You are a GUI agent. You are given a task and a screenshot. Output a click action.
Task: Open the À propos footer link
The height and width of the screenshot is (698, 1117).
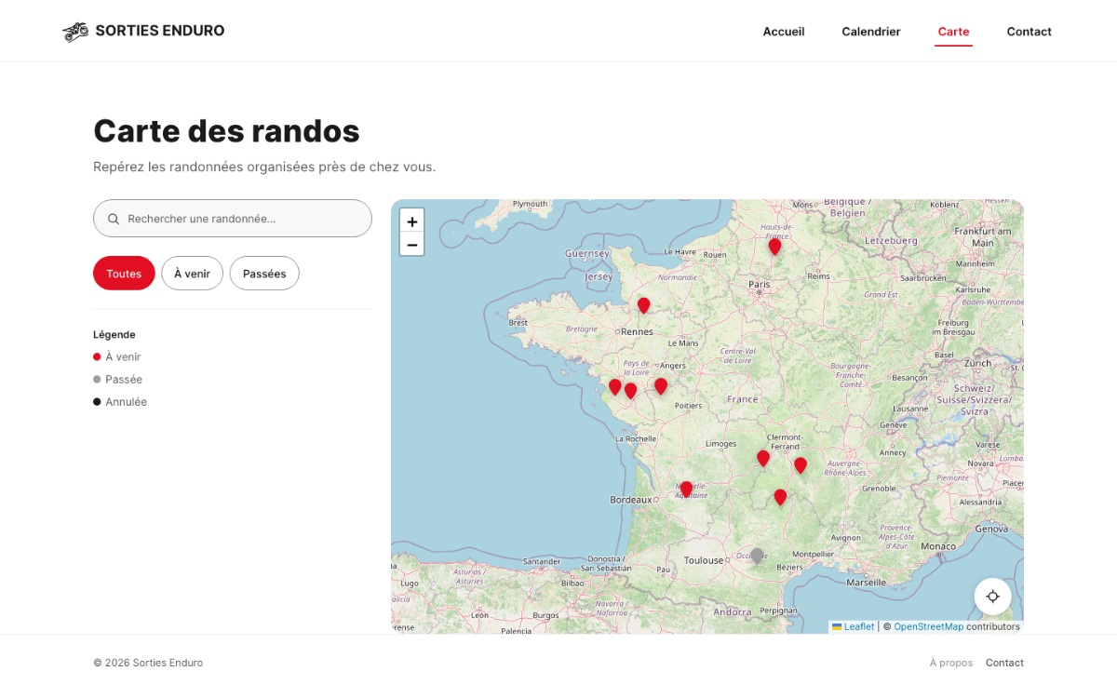click(951, 663)
